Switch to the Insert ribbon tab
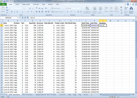This screenshot has height=98, width=137. [17, 4]
